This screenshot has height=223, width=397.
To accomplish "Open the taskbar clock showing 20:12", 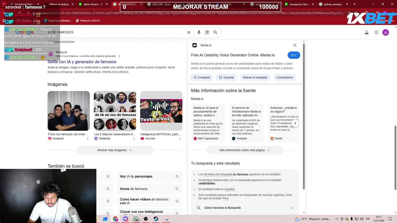I will point(379,219).
